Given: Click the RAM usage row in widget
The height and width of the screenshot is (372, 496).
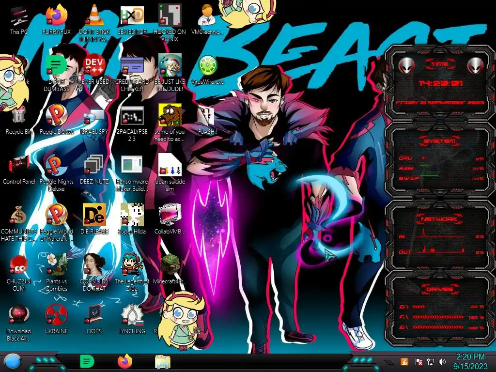Looking at the screenshot, I should [x=441, y=168].
